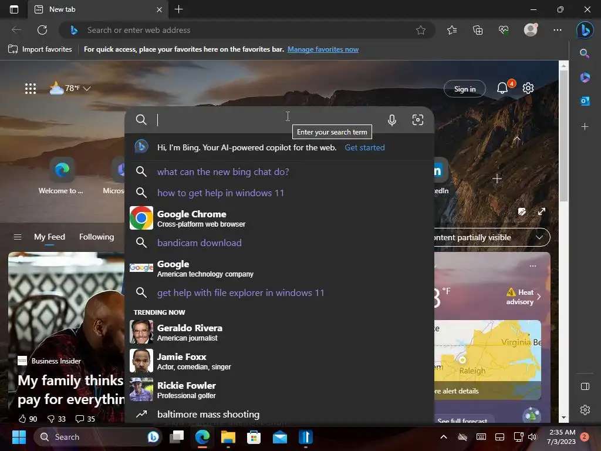Open the Windows Start menu
This screenshot has height=451, width=601.
19,437
